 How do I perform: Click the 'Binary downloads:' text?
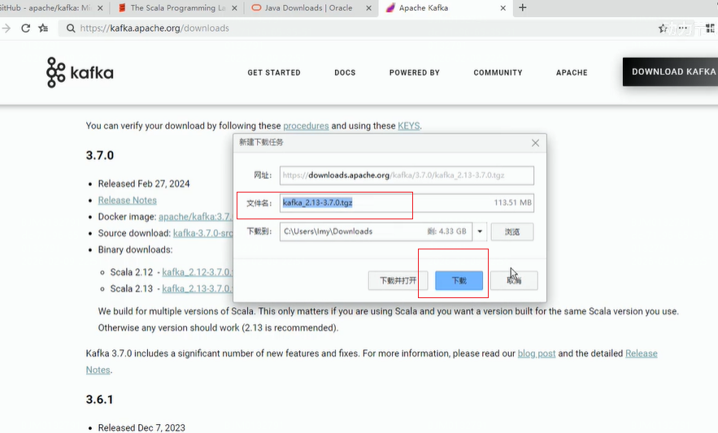tap(135, 250)
